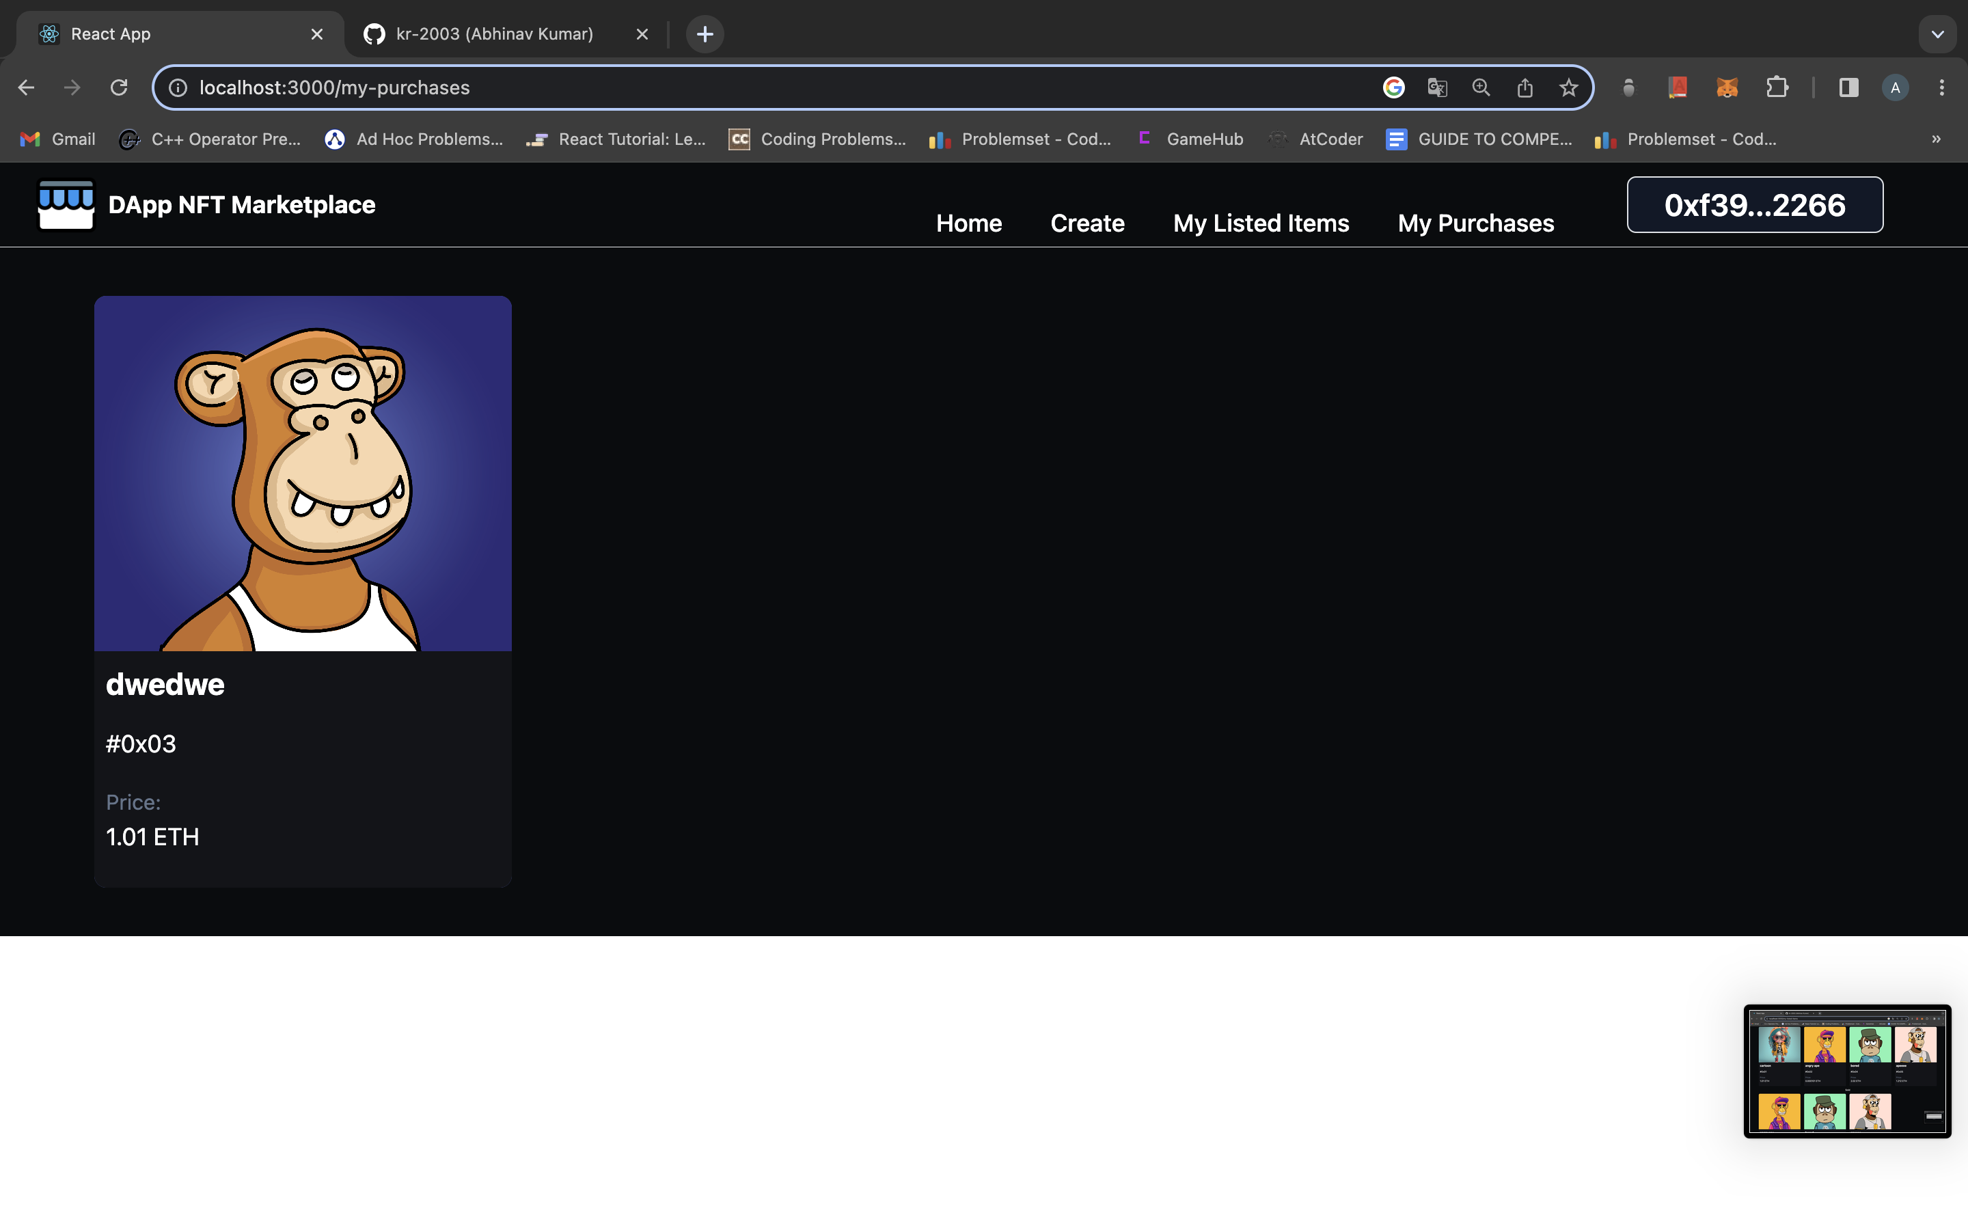Reload the page

[119, 87]
